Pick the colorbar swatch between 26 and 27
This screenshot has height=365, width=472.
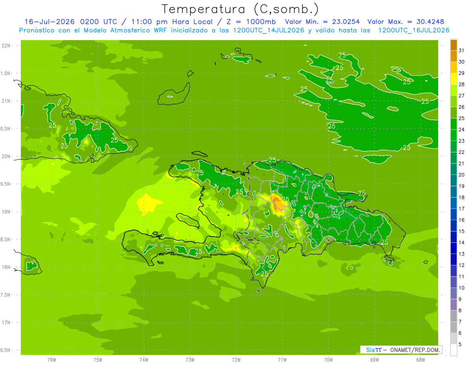click(x=454, y=101)
